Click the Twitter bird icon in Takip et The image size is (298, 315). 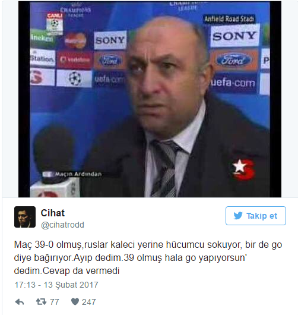[238, 216]
